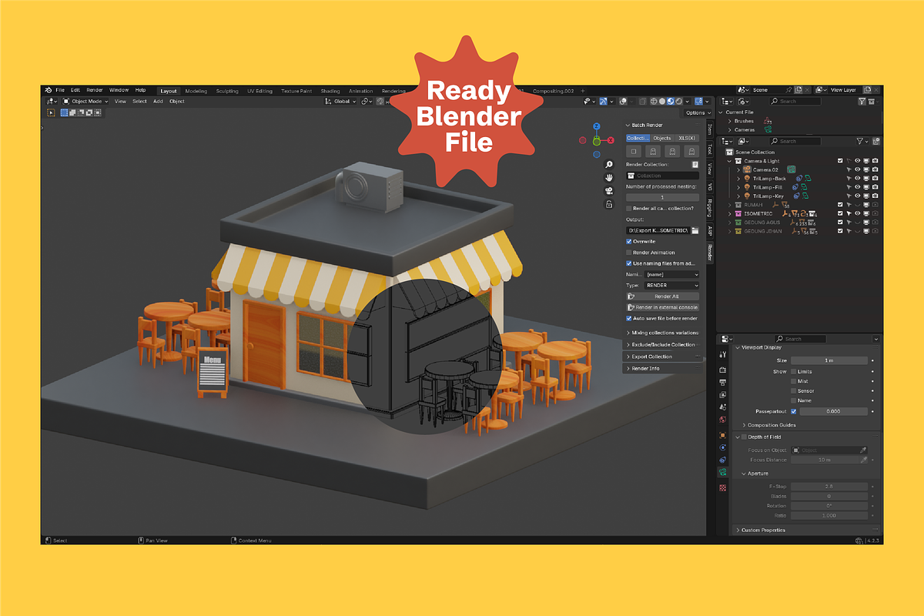Click the blue Z axis on navigation gizmo
Image resolution: width=924 pixels, height=616 pixels.
pos(596,127)
